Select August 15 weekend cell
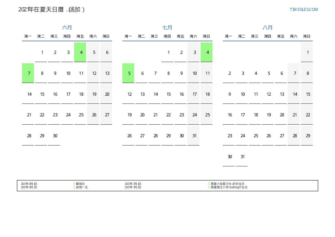This screenshot has height=237, width=335. (x=307, y=94)
